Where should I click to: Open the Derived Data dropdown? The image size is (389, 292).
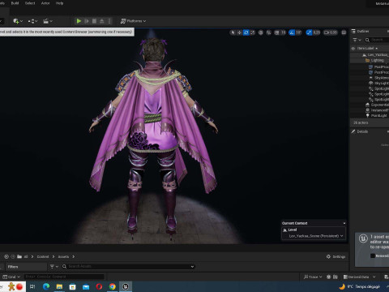tap(359, 277)
